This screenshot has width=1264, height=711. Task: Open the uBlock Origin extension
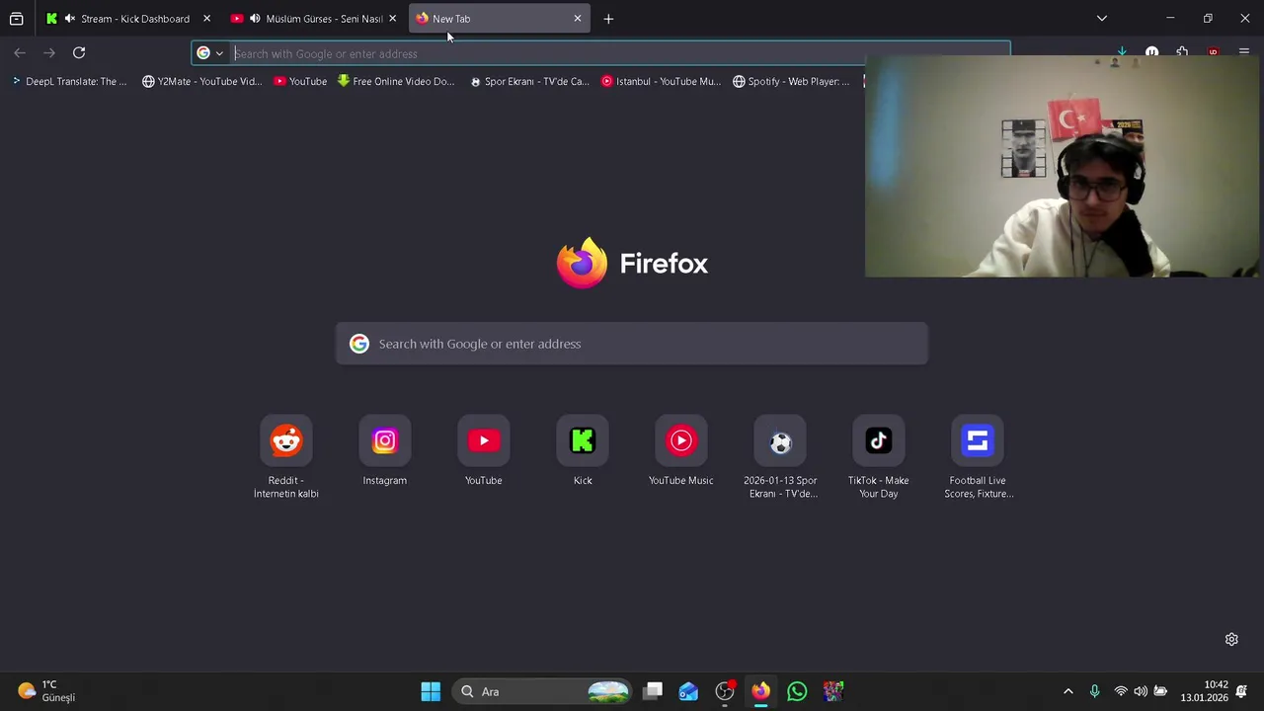(x=1213, y=51)
